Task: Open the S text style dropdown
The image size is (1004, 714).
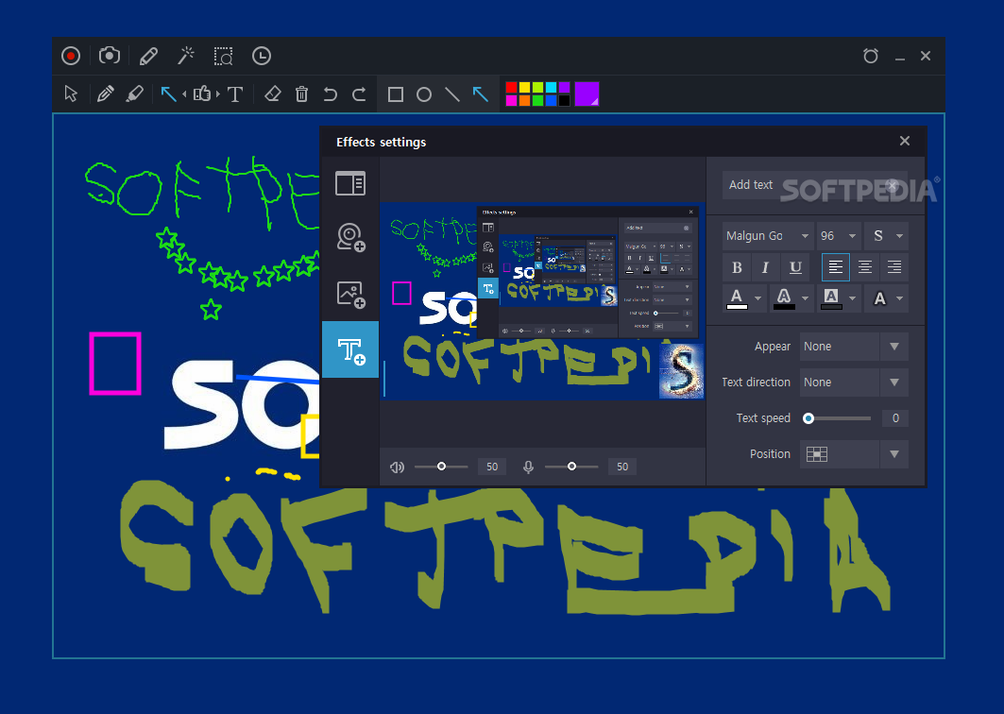Action: pos(886,236)
